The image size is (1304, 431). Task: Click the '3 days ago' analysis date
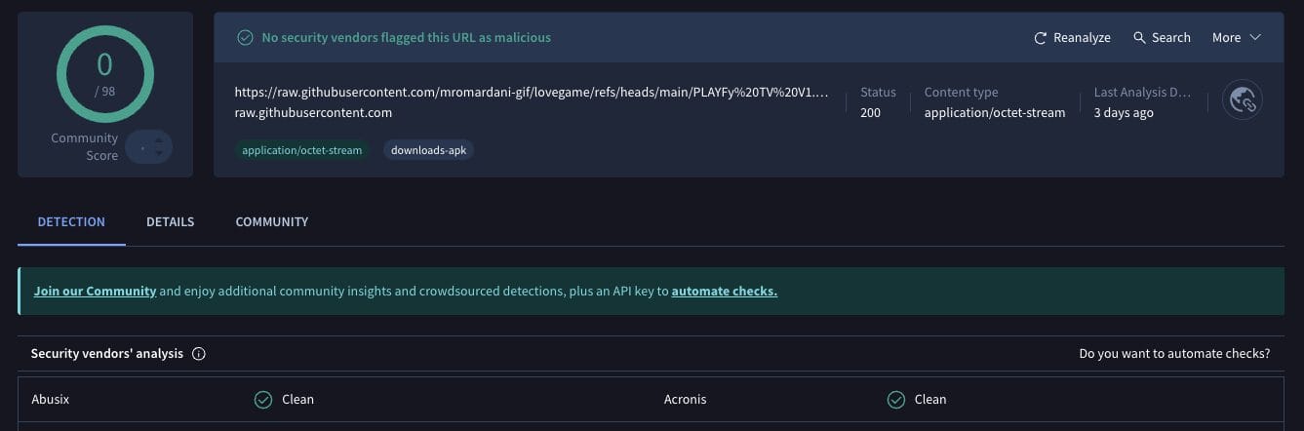(1124, 112)
